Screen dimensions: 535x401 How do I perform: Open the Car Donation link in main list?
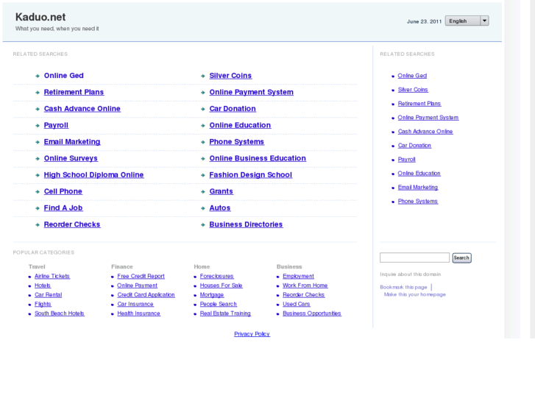[x=233, y=108]
